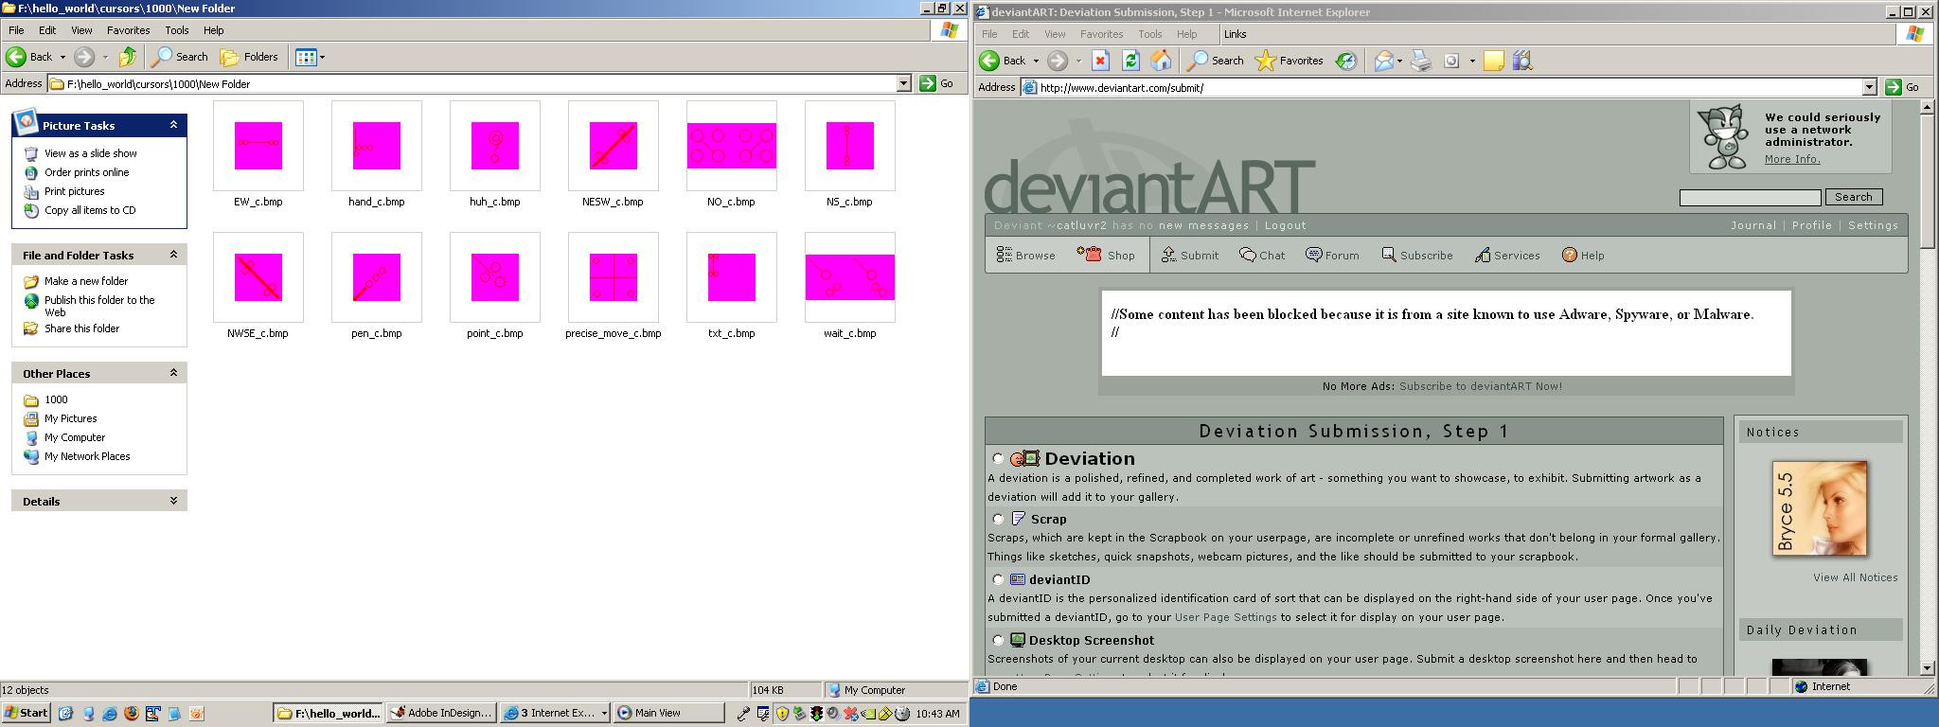Open deviantART Services
The height and width of the screenshot is (727, 1939).
coord(1507,255)
